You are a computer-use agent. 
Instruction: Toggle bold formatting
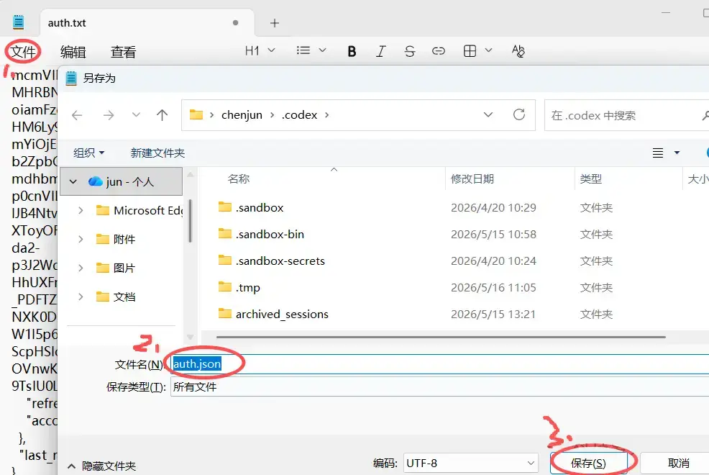click(352, 51)
